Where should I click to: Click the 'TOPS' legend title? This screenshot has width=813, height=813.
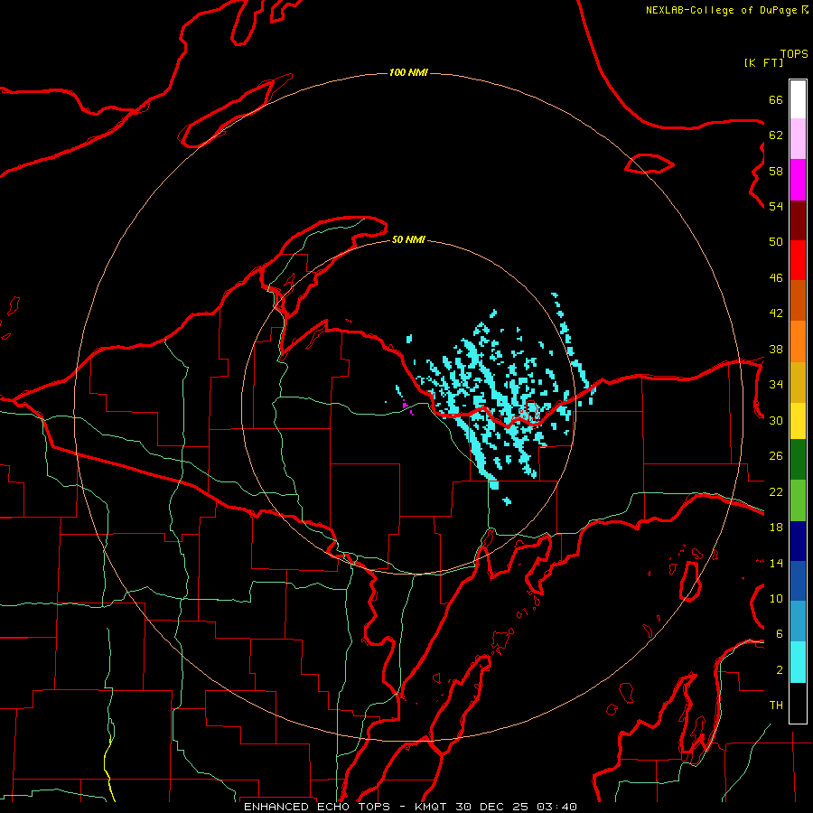point(794,54)
